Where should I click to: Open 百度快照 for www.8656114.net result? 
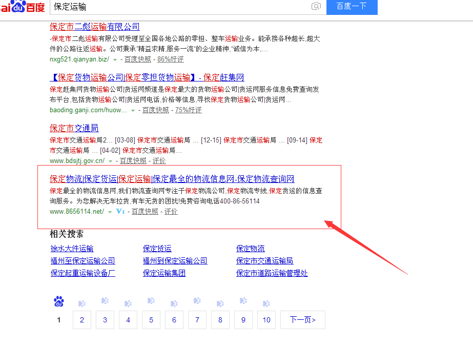[145, 211]
